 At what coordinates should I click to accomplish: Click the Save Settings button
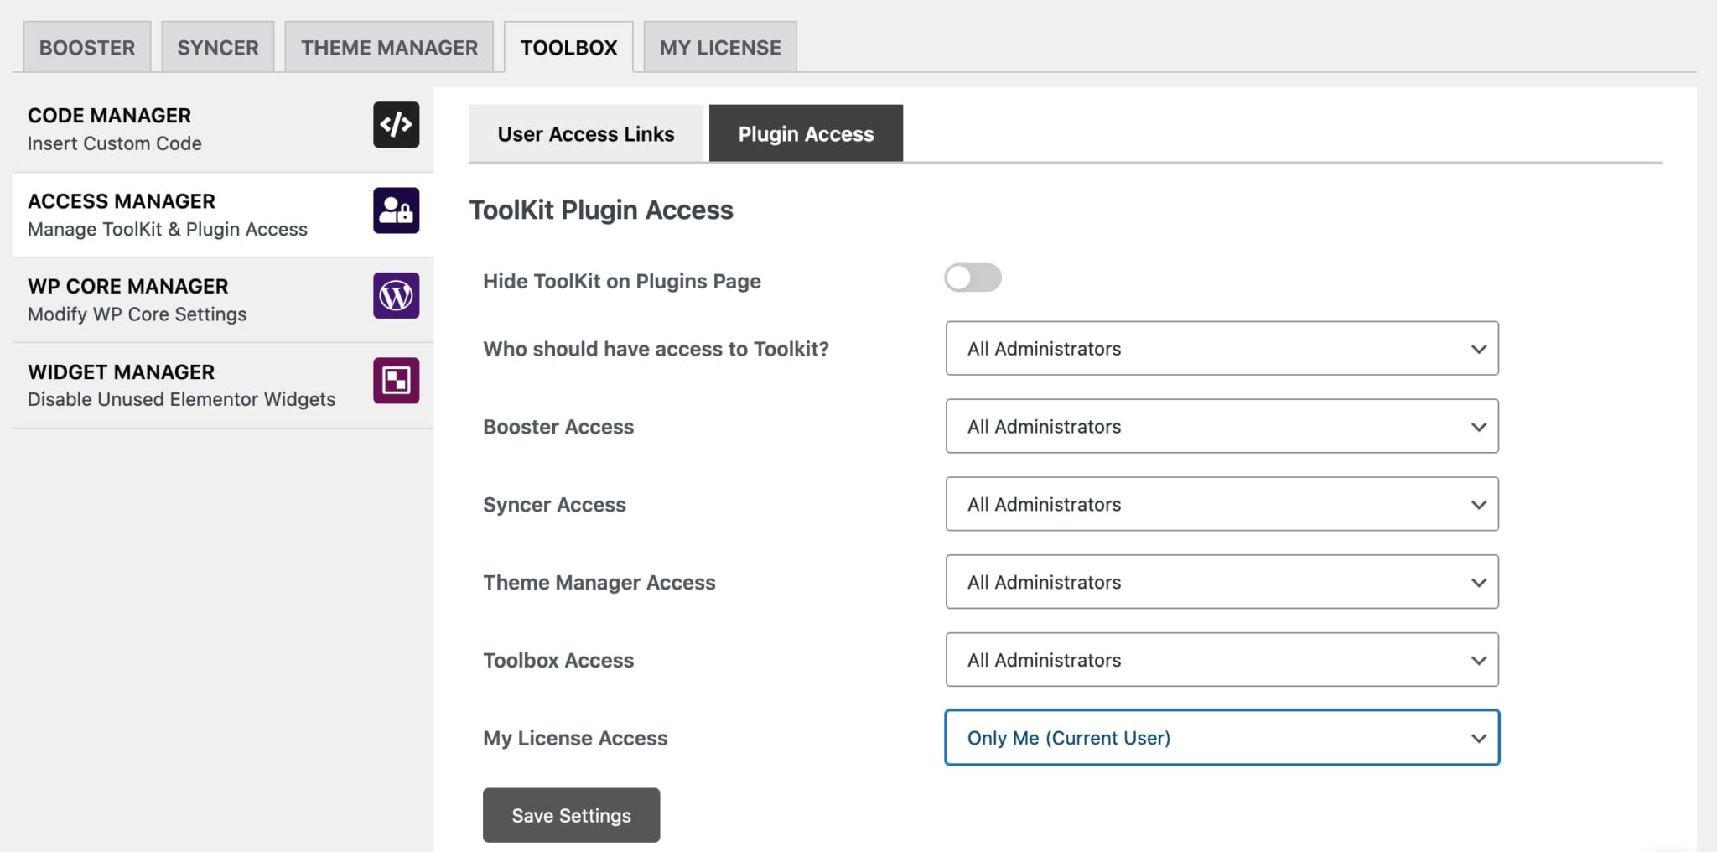(571, 814)
